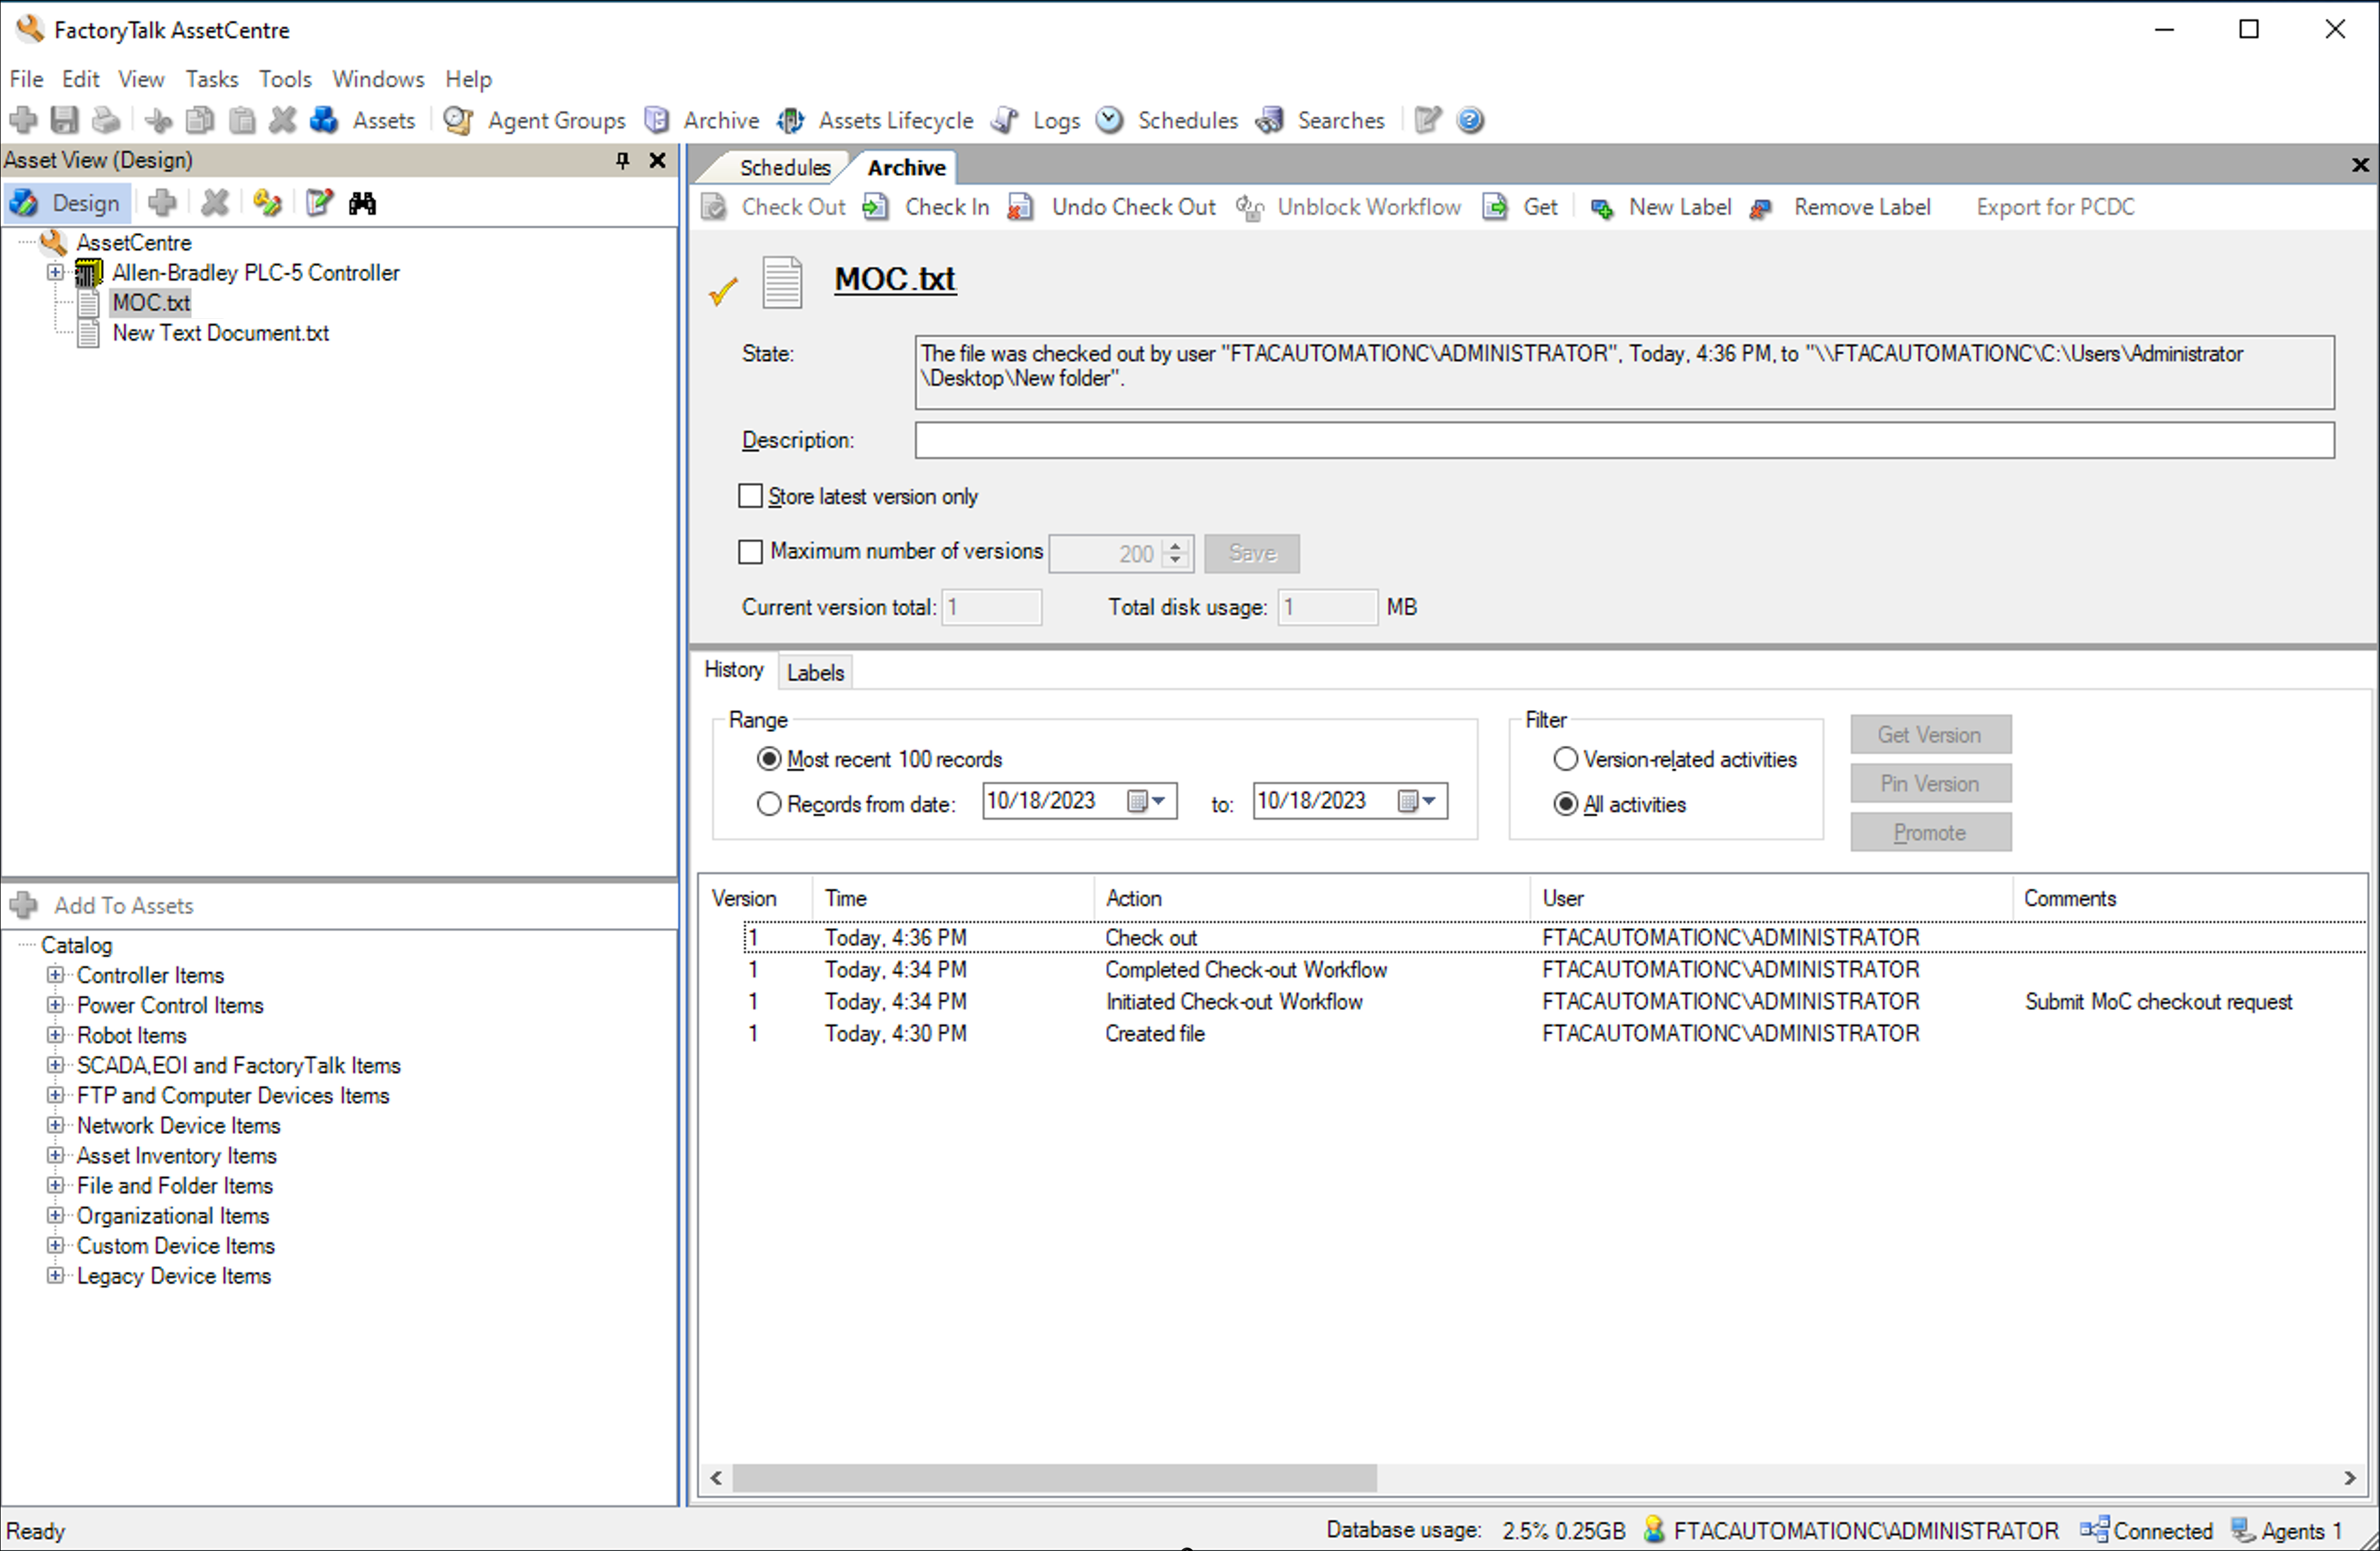Select New Text Document.txt in asset tree

point(220,333)
